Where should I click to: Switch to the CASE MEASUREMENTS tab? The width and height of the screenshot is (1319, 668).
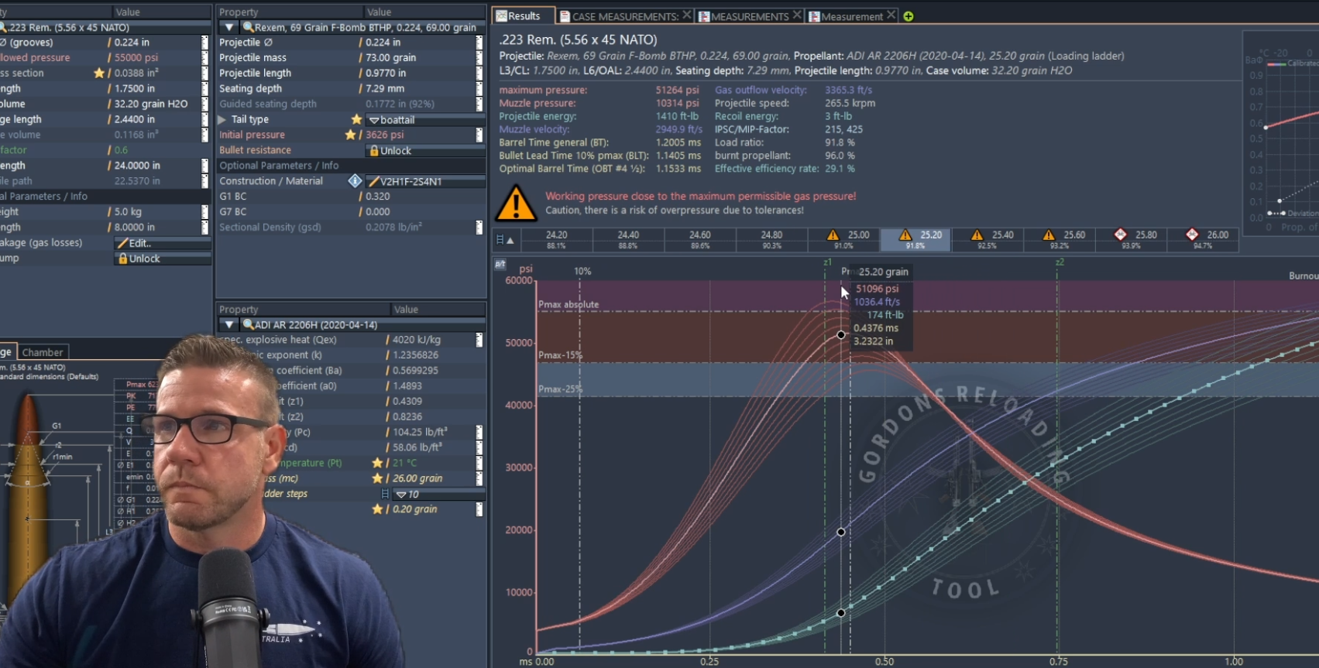(x=623, y=16)
